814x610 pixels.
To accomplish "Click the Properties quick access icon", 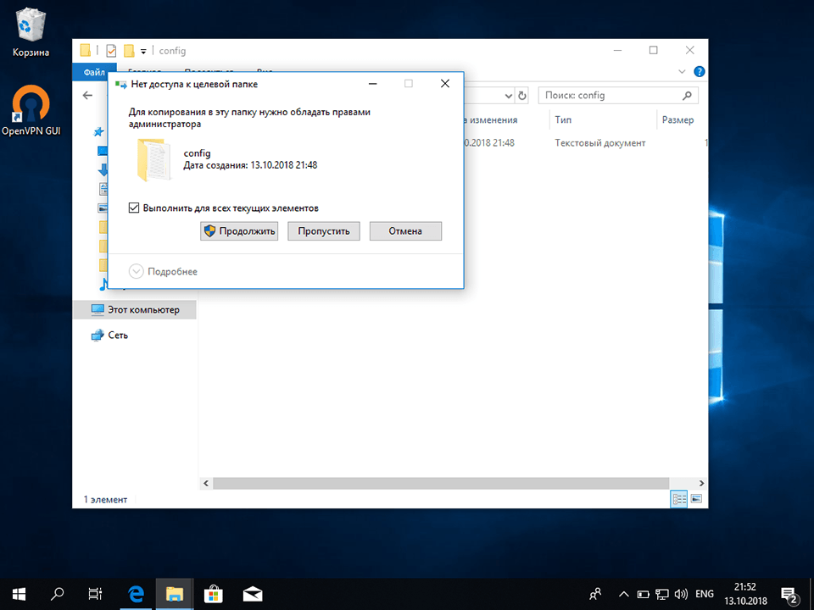I will 111,51.
